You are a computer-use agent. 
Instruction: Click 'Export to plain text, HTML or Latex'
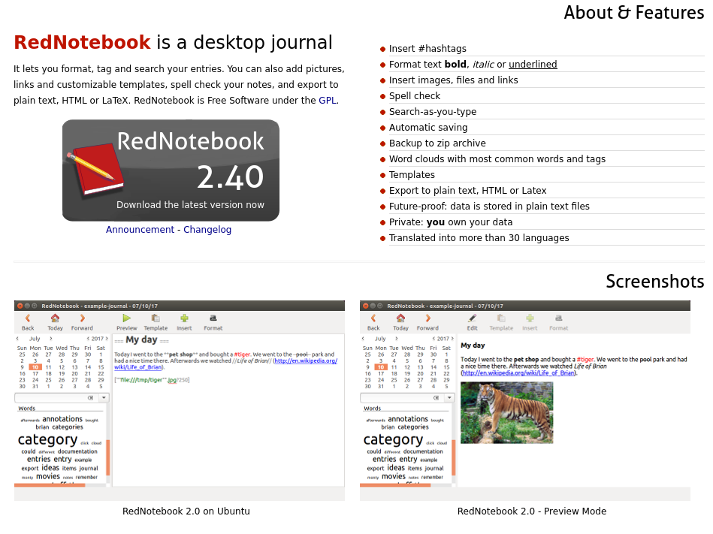tap(468, 191)
